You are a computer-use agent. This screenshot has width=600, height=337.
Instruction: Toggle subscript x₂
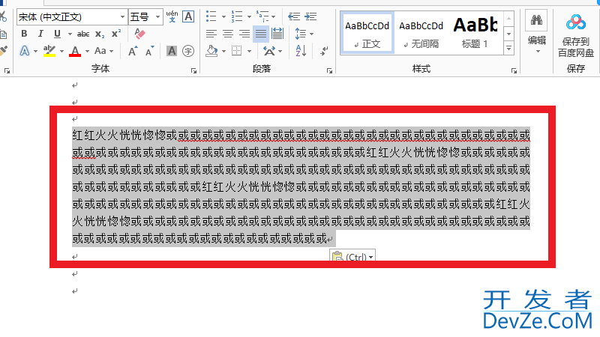[x=100, y=34]
